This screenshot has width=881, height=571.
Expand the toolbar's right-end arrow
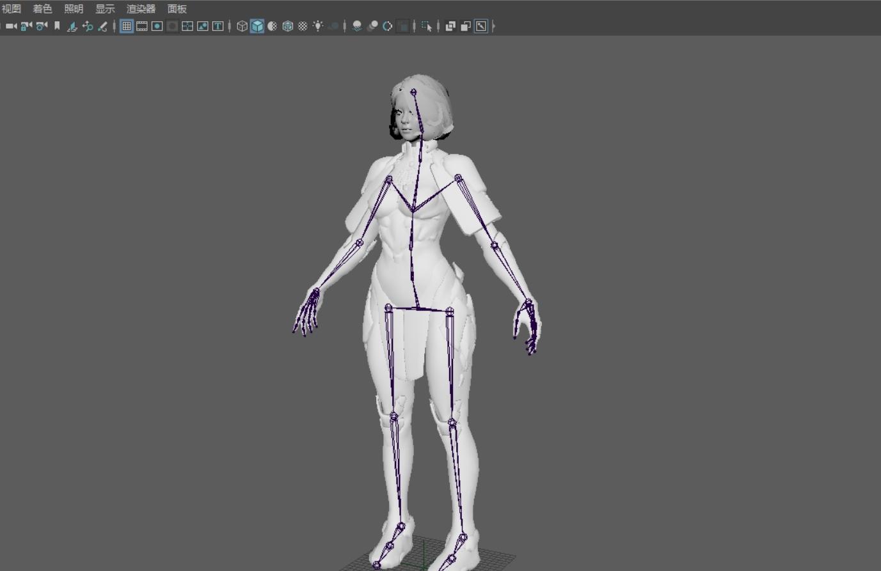click(x=493, y=26)
